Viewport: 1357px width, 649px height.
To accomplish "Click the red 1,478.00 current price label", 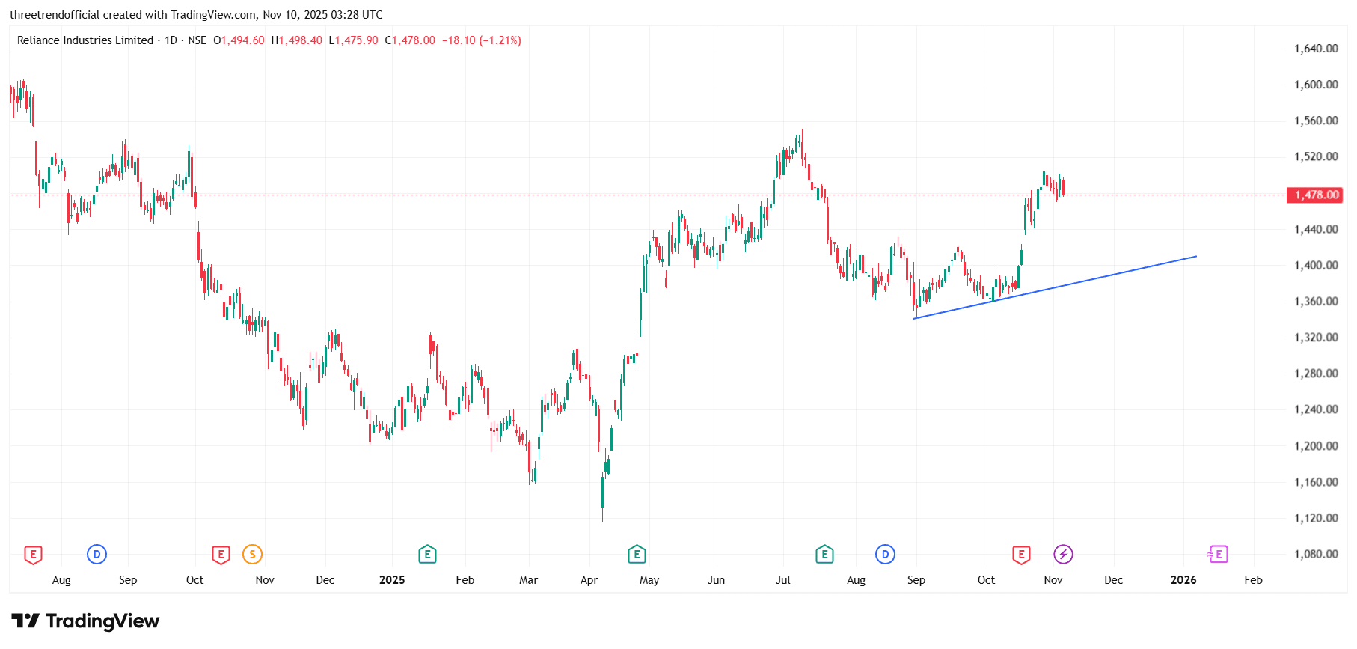I will (x=1314, y=195).
